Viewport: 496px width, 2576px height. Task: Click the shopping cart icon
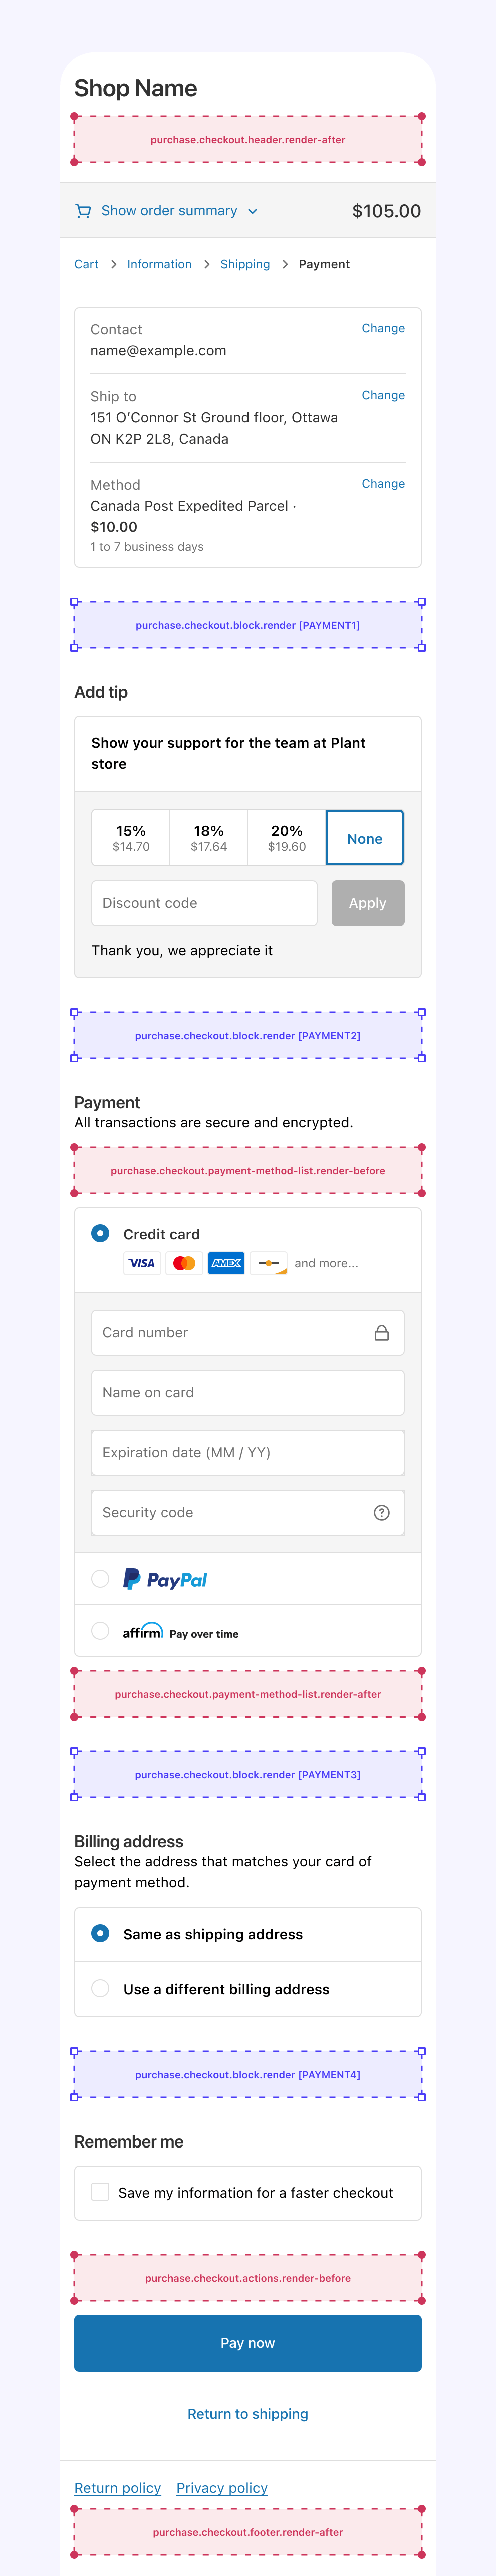pos(83,211)
